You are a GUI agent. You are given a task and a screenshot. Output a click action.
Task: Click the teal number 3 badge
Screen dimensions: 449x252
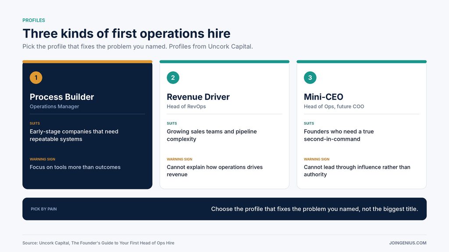point(310,78)
